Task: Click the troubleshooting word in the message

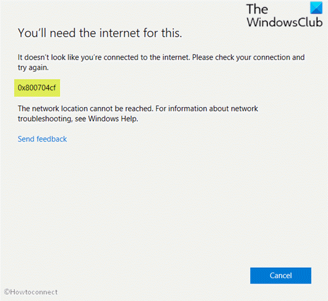Action: click(45, 119)
